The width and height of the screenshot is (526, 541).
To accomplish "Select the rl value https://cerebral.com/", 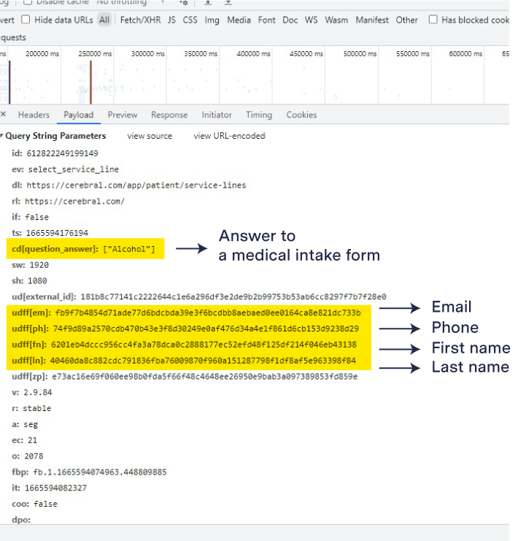I will point(74,202).
